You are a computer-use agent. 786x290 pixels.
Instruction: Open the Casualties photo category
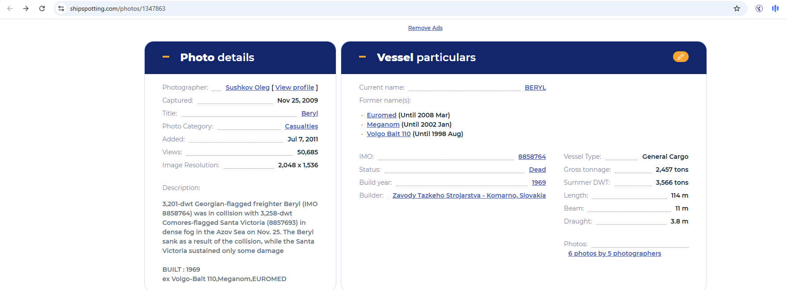click(301, 126)
